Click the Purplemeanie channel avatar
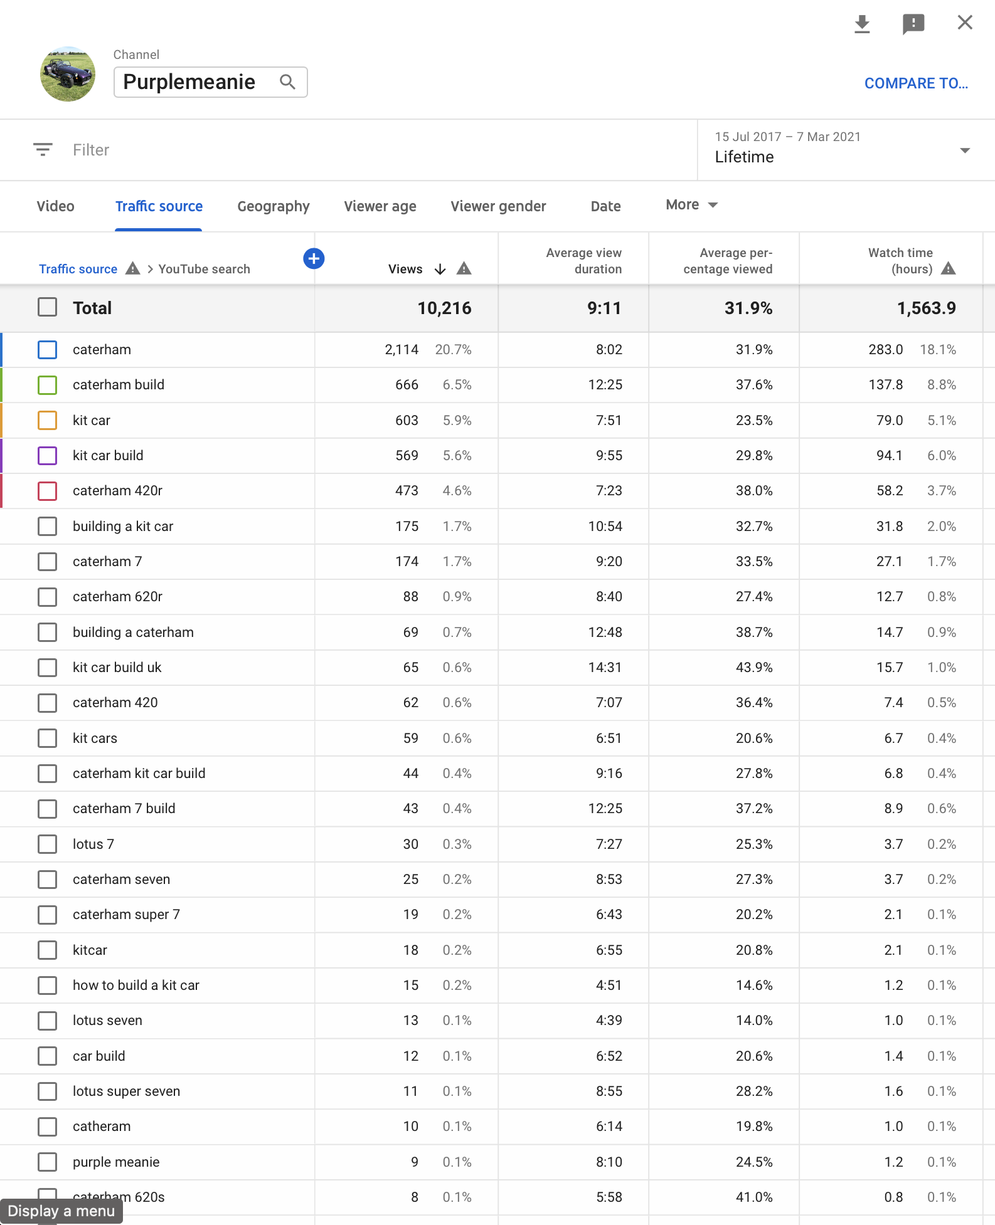995x1225 pixels. click(x=68, y=74)
